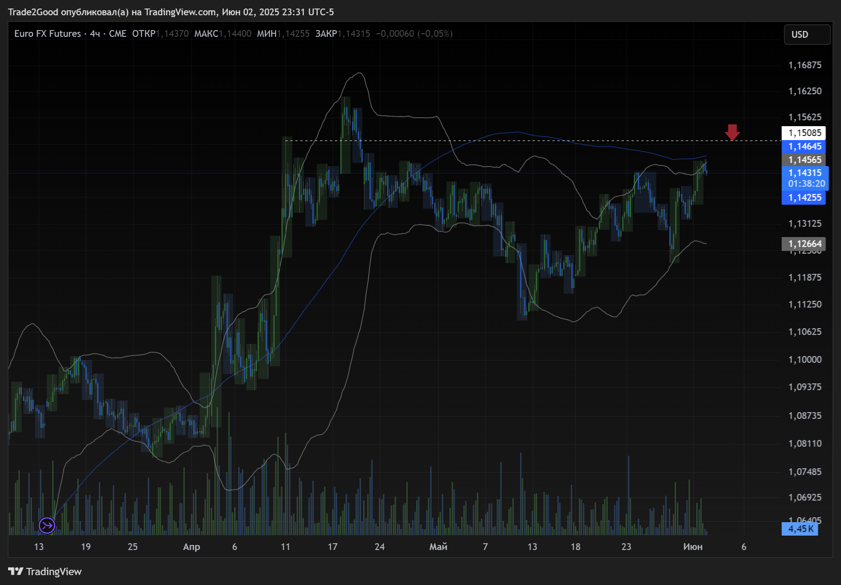Image resolution: width=841 pixels, height=585 pixels.
Task: Click the purple circular arrow icon
Action: coord(47,525)
